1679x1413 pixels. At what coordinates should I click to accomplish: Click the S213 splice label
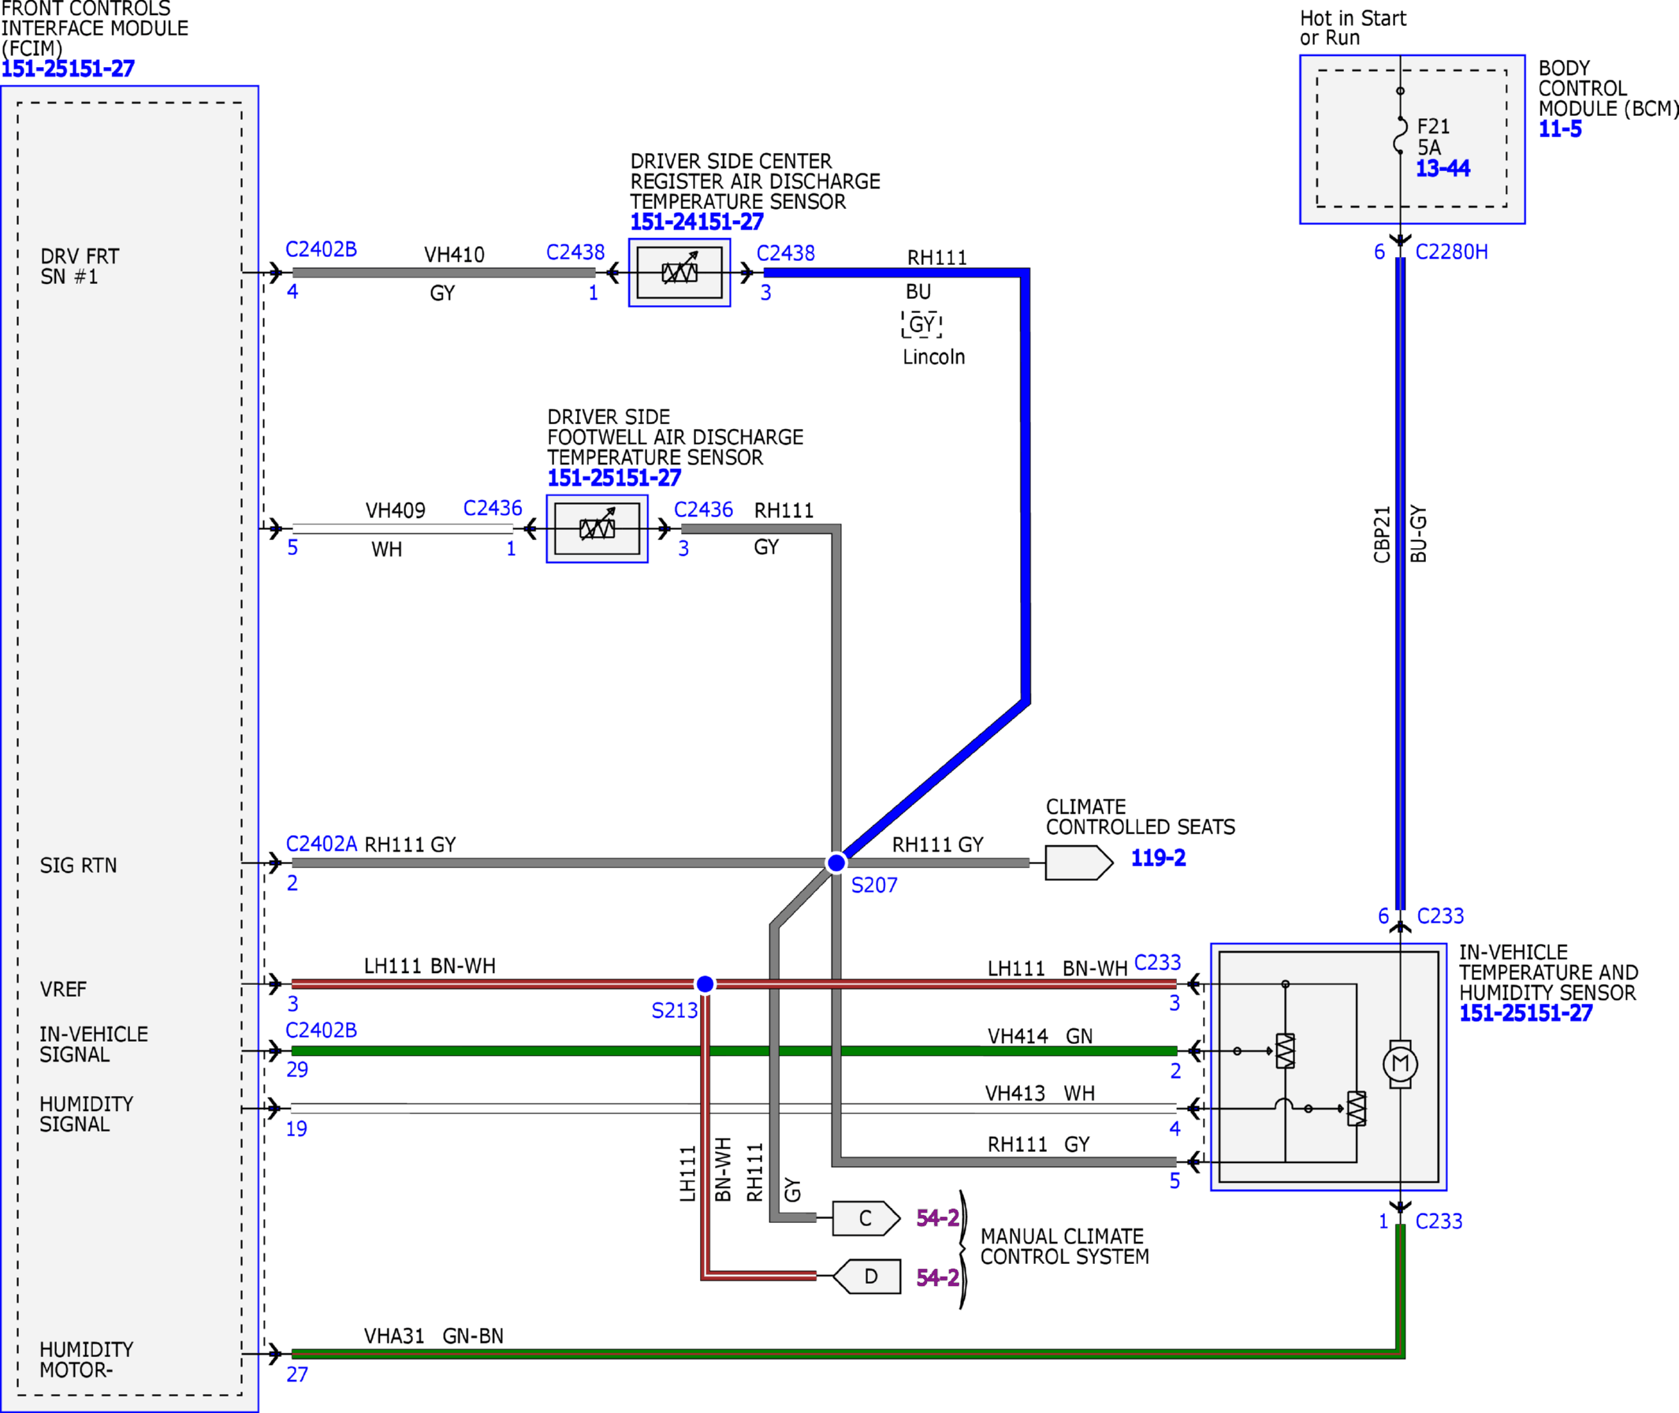675,1011
